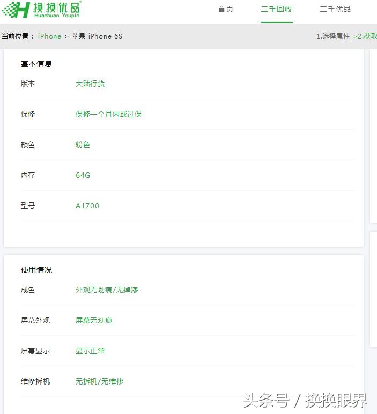The width and height of the screenshot is (377, 414).
Task: Click the 粉色 color value
Action: click(x=83, y=145)
